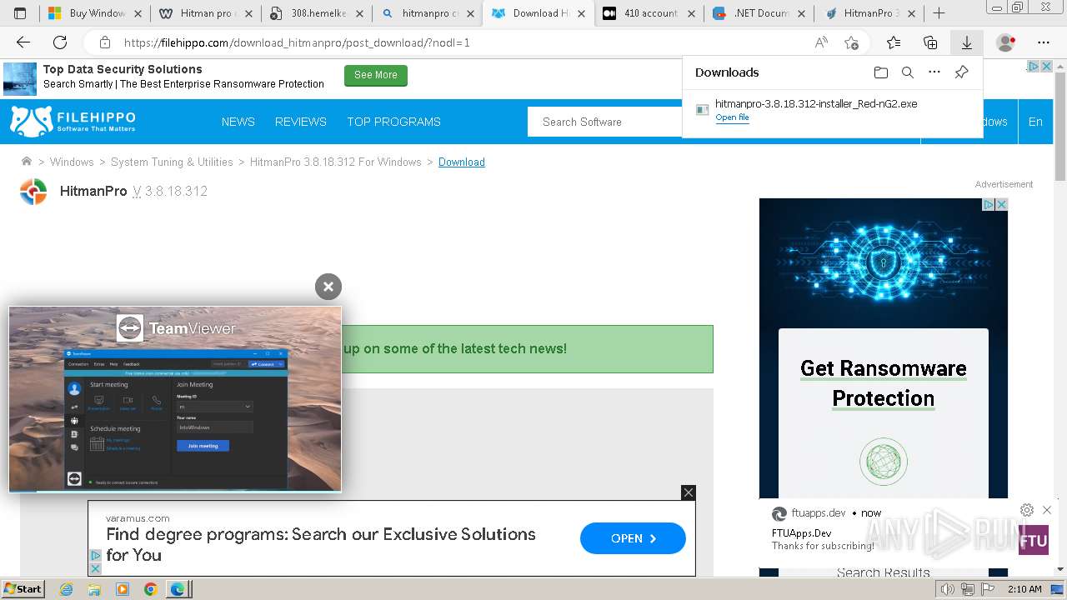Image resolution: width=1067 pixels, height=600 pixels.
Task: Open NEWS in FileHippo navigation
Action: click(238, 122)
